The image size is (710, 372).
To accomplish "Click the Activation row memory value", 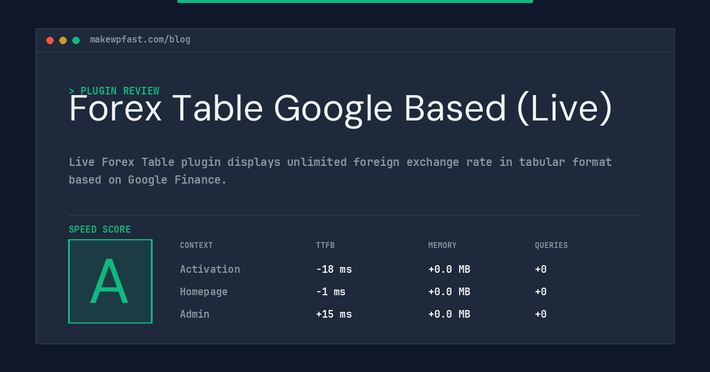I will [x=449, y=269].
